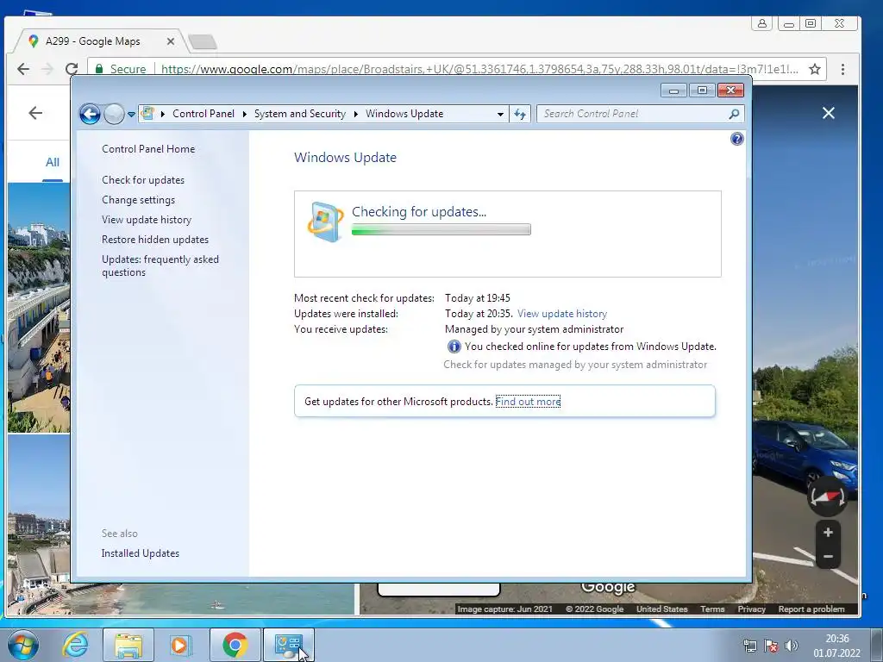Switch to Chrome from the taskbar
The image size is (883, 662).
(x=235, y=645)
